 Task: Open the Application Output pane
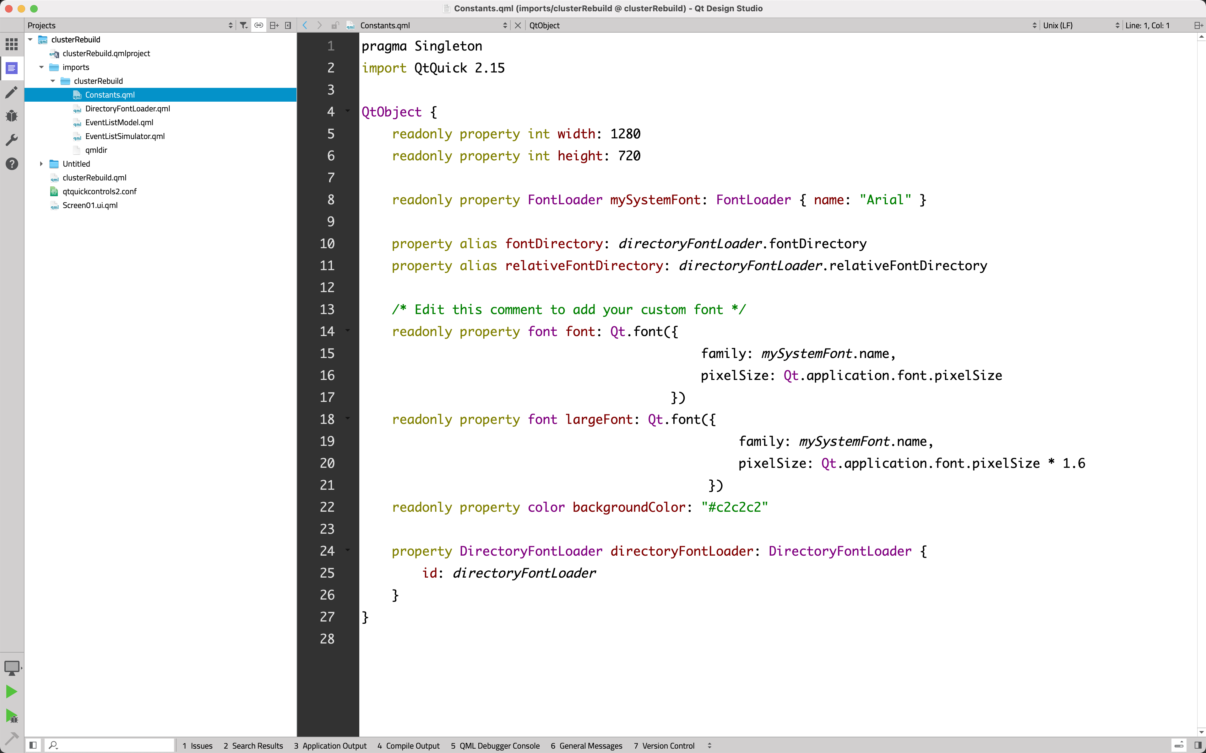coord(330,745)
